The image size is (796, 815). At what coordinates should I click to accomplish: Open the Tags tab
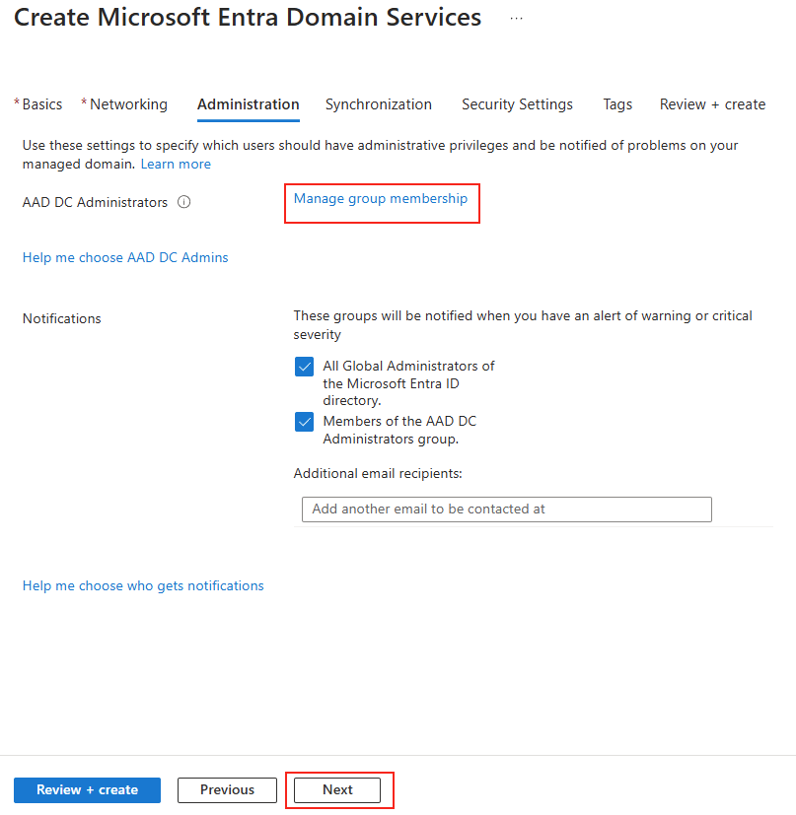point(617,104)
